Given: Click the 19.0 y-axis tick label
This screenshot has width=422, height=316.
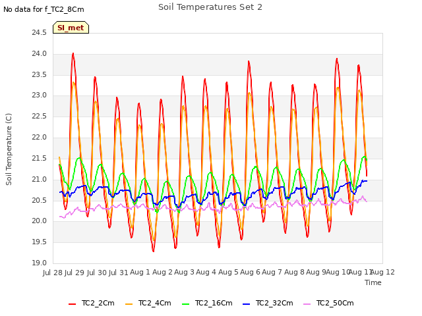Looking at the screenshot, I should click(x=40, y=263).
